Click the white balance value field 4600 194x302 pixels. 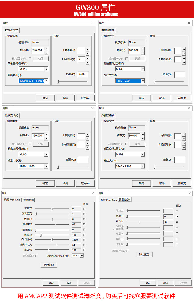pos(76,240)
